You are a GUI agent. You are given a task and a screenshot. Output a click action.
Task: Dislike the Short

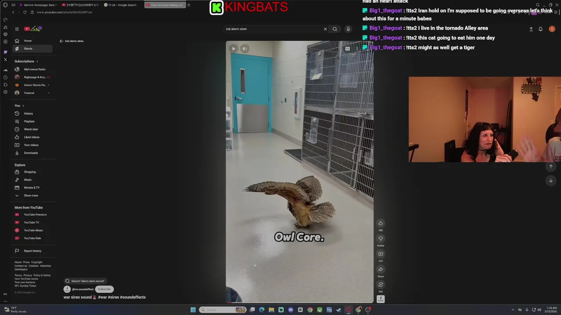point(380,238)
